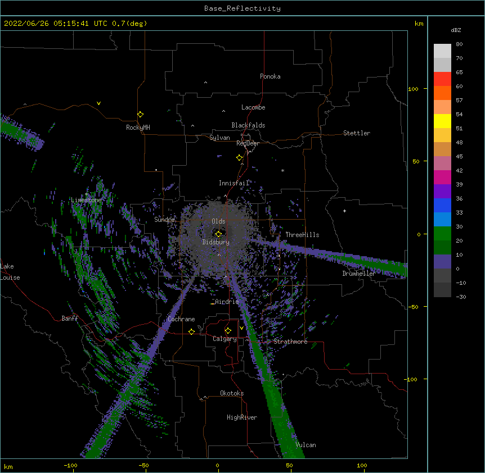
Task: Select the magenta 39-42 dBZ legend color
Action: pyautogui.click(x=442, y=178)
